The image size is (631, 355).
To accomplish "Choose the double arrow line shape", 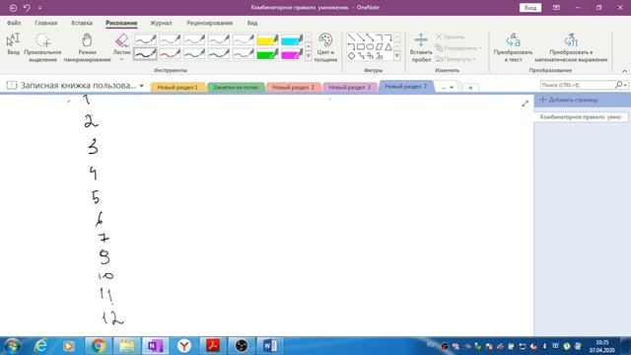I will tap(370, 37).
